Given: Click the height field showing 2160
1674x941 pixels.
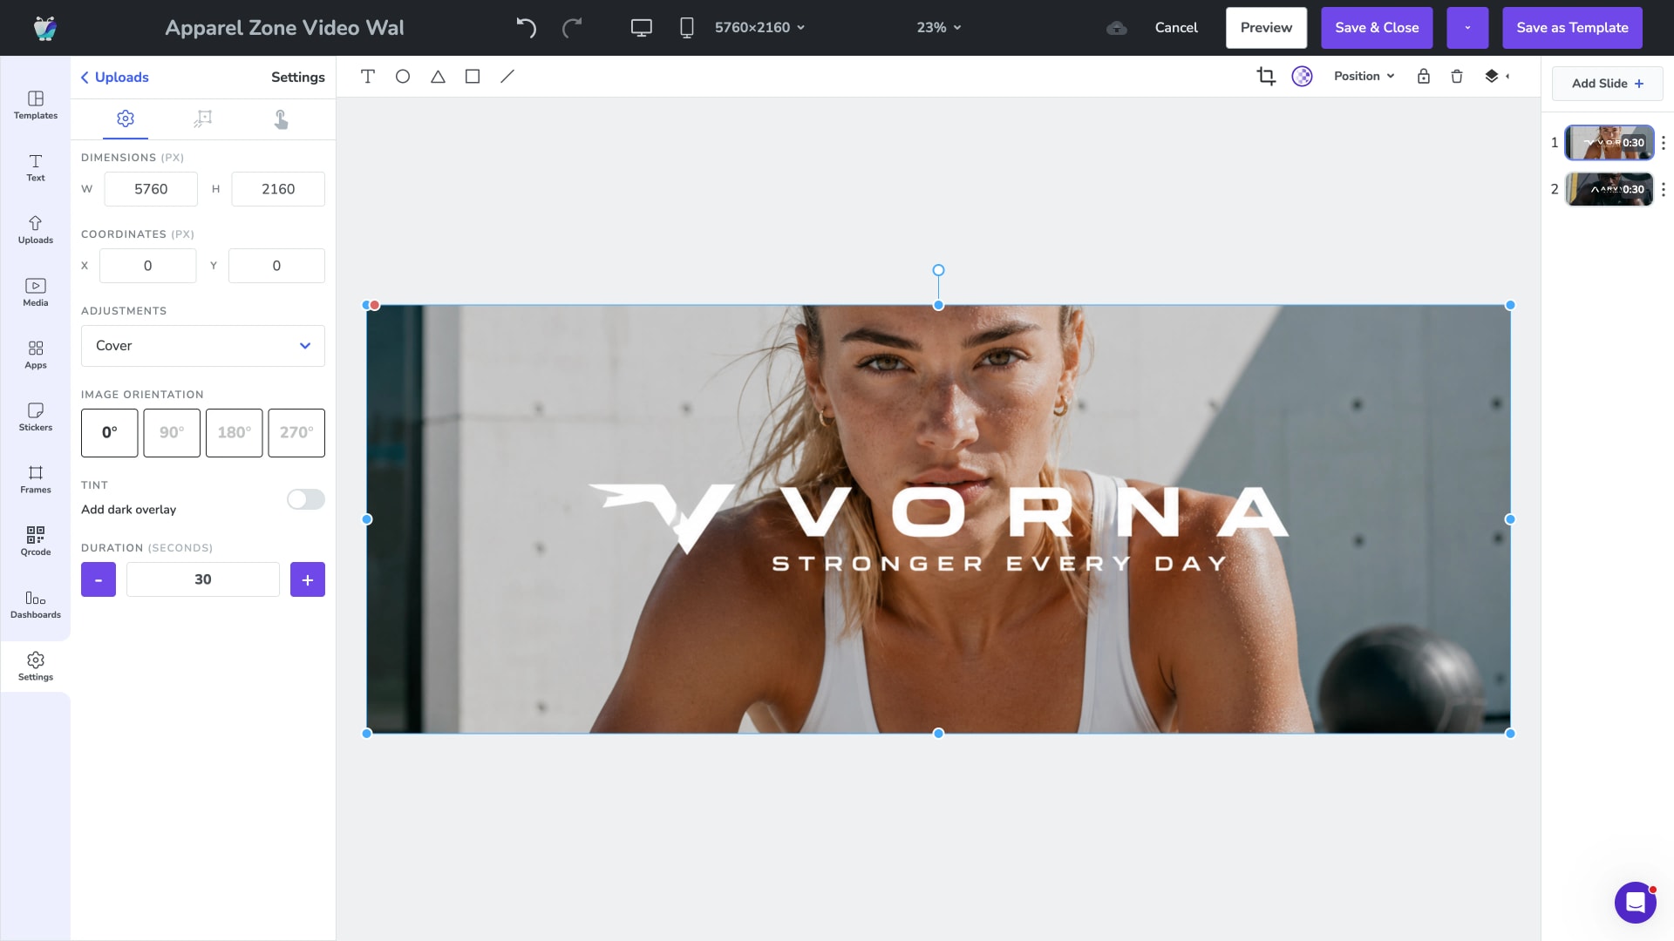Looking at the screenshot, I should [278, 189].
